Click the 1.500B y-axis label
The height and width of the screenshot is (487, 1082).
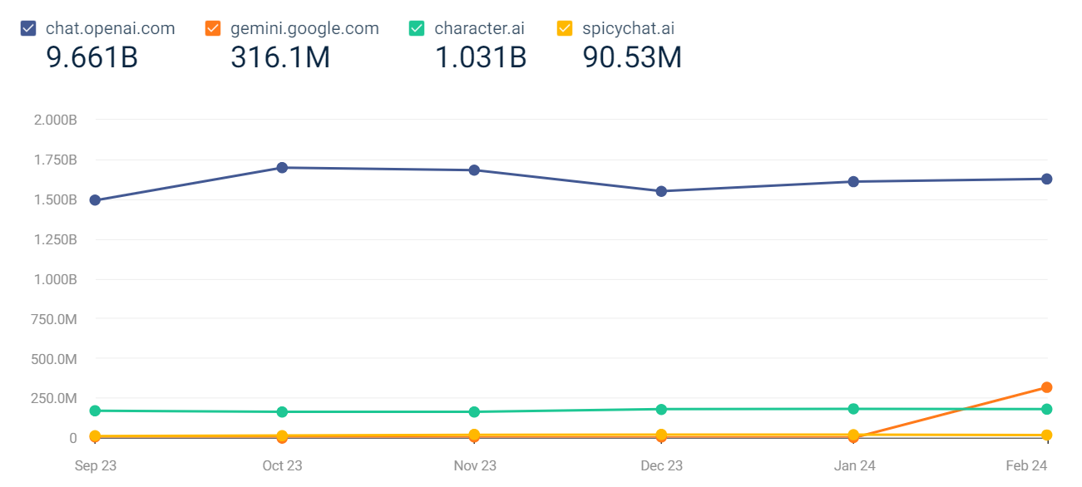pyautogui.click(x=55, y=199)
